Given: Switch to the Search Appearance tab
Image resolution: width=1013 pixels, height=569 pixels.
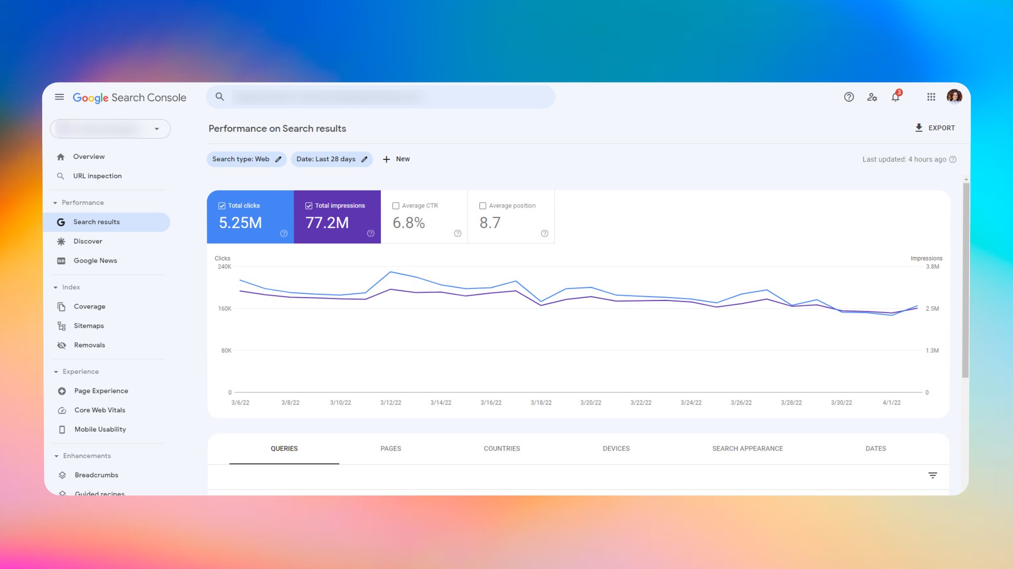Looking at the screenshot, I should [747, 448].
